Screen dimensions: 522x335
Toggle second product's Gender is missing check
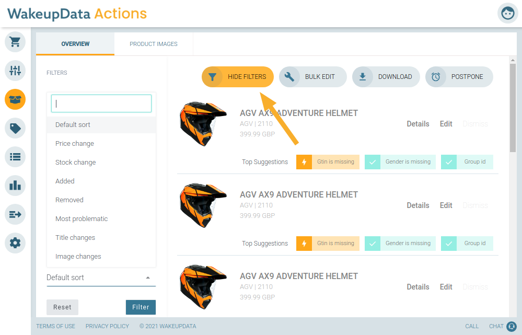tap(373, 244)
